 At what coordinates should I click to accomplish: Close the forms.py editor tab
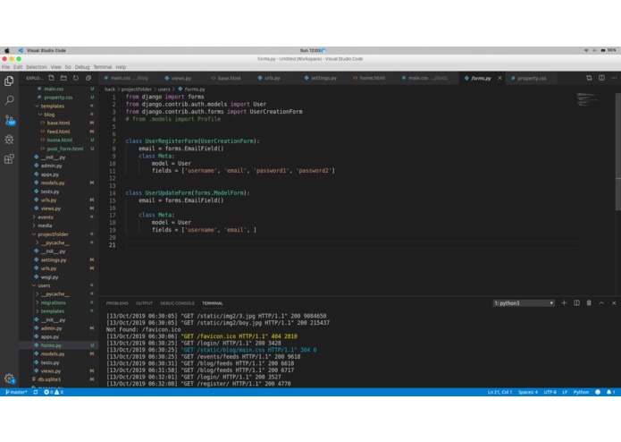499,78
